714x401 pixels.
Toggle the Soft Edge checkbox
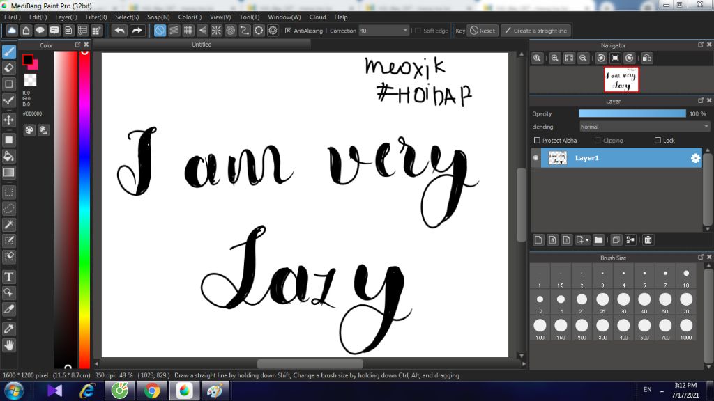pyautogui.click(x=418, y=31)
